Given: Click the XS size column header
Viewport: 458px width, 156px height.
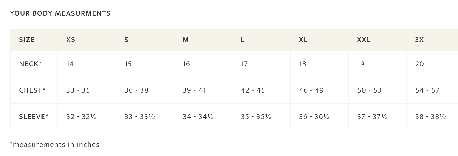Looking at the screenshot, I should pos(71,40).
